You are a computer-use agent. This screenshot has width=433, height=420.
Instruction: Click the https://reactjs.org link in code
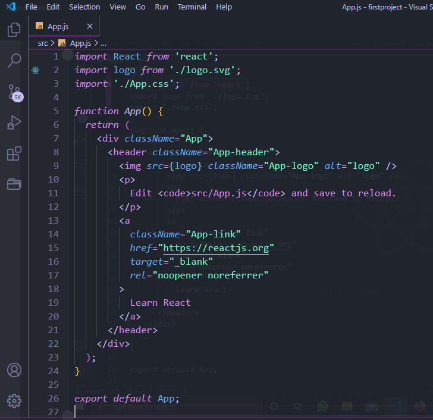[x=218, y=247]
